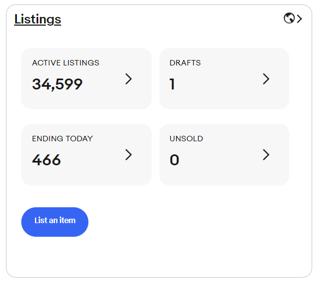Click the ENDING TODAY label

coord(62,139)
